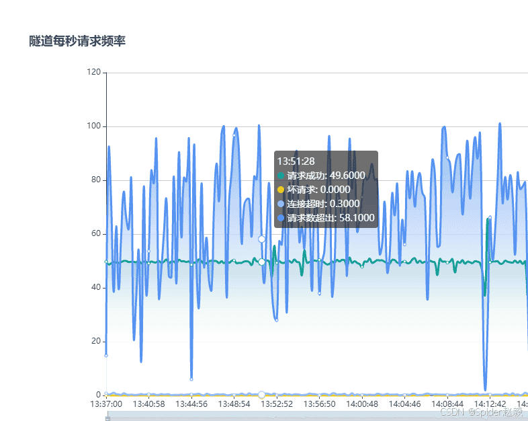
Task: Click the light blue 连接超时 dot in tooltip
Action: click(x=281, y=204)
